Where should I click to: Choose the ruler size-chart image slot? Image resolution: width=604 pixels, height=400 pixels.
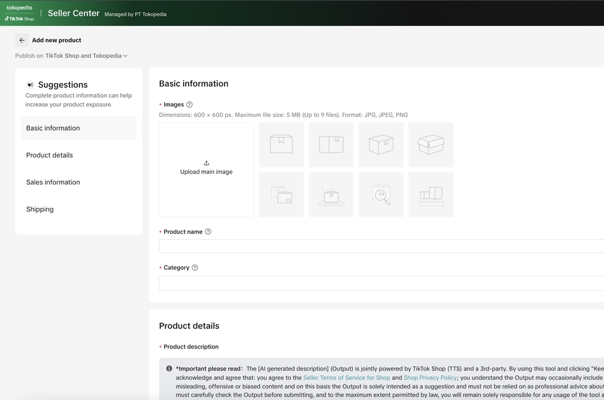(x=431, y=195)
